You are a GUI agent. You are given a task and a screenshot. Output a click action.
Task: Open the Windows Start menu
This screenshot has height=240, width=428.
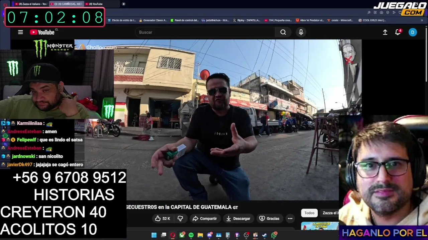154,235
